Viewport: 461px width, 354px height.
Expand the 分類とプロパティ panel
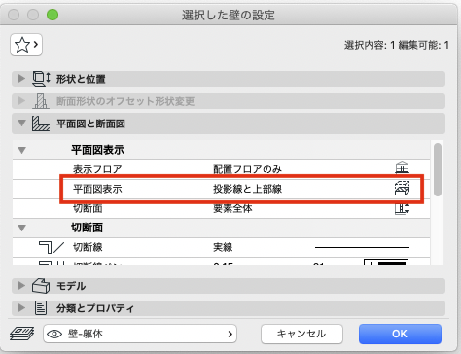(x=21, y=307)
